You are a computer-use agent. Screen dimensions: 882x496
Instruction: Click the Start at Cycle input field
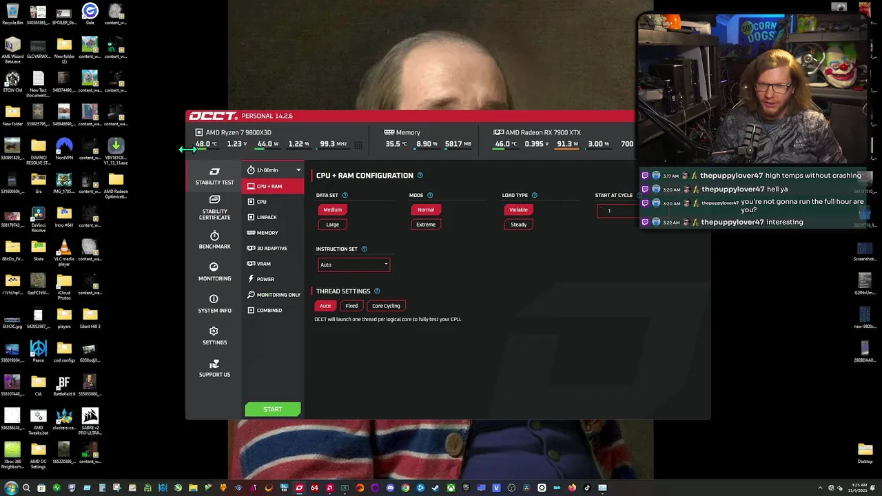click(618, 210)
